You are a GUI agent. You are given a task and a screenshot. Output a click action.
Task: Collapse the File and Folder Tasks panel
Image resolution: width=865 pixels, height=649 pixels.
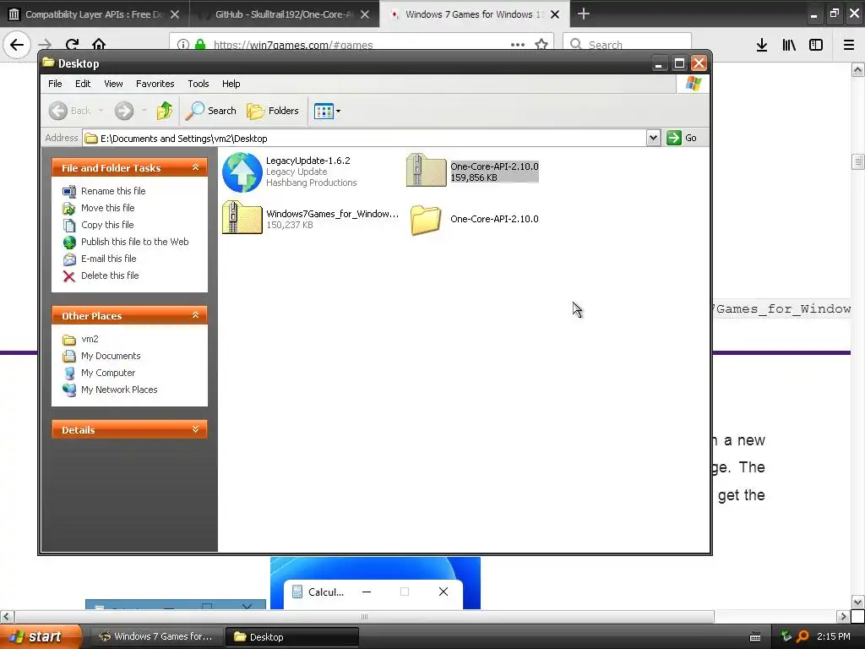point(195,167)
